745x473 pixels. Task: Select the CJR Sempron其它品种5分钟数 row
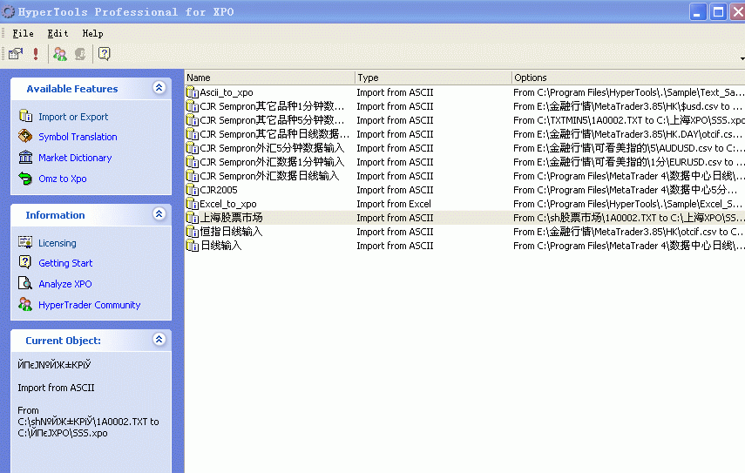272,120
